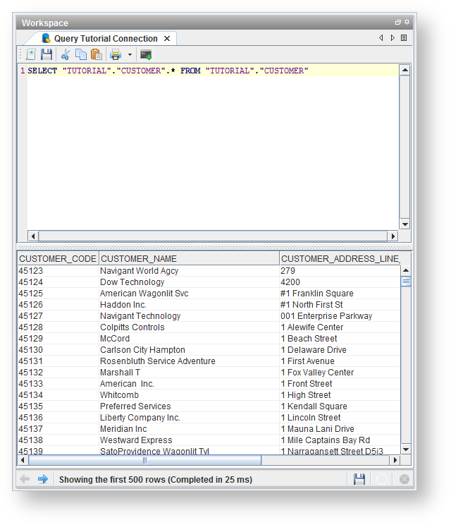
Task: Select the Carlson City Hampton cell
Action: [189, 350]
